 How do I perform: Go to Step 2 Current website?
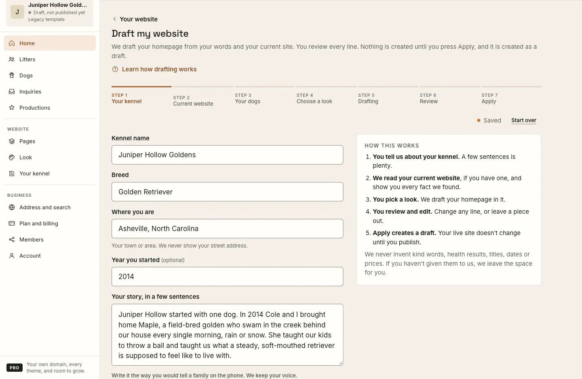[x=203, y=97]
